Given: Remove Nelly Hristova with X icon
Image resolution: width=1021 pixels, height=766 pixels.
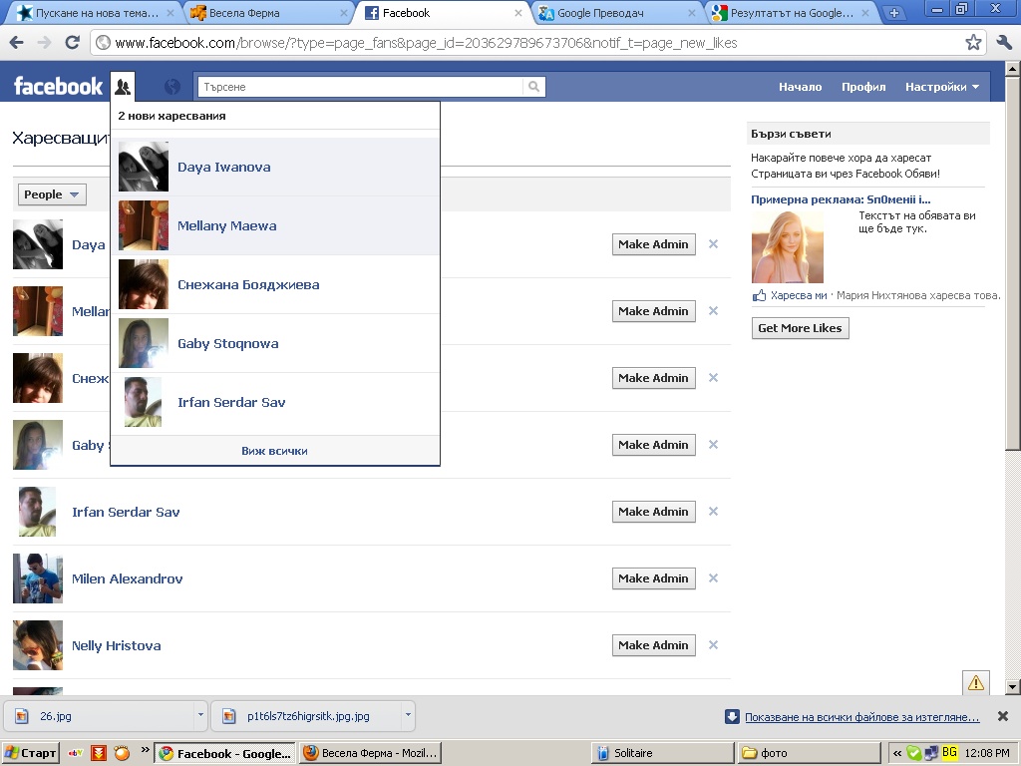Looking at the screenshot, I should [713, 645].
